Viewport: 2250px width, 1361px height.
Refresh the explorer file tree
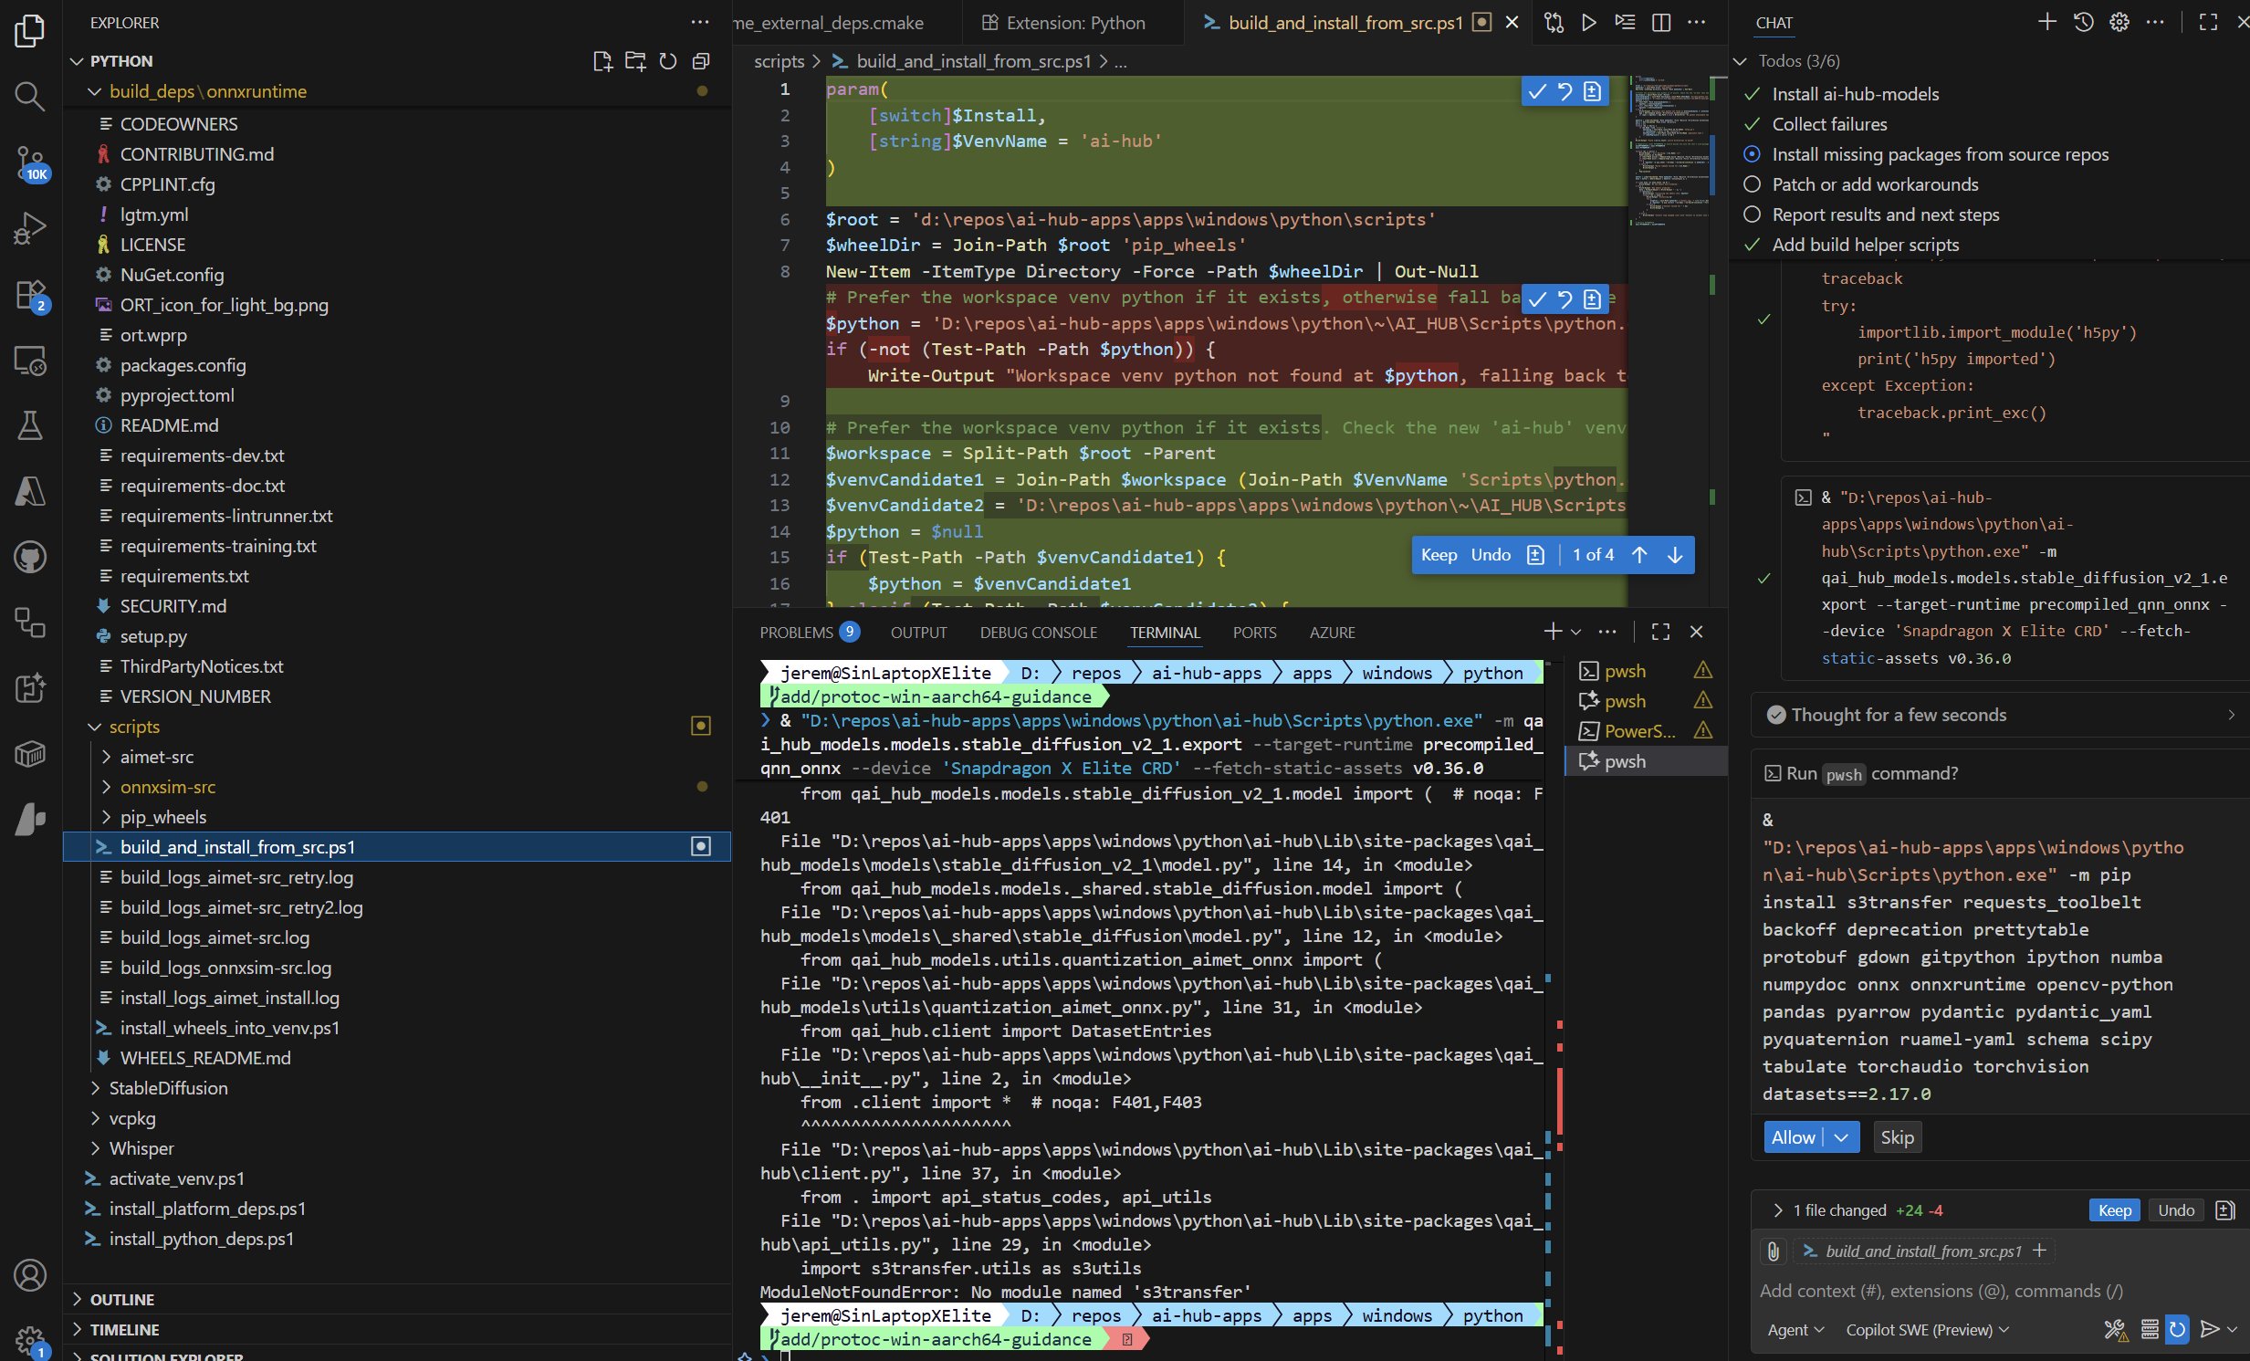click(668, 61)
